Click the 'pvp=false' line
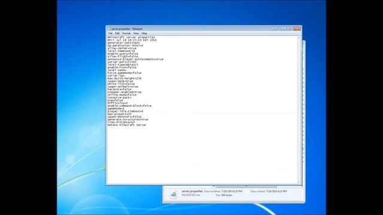 pos(115,100)
